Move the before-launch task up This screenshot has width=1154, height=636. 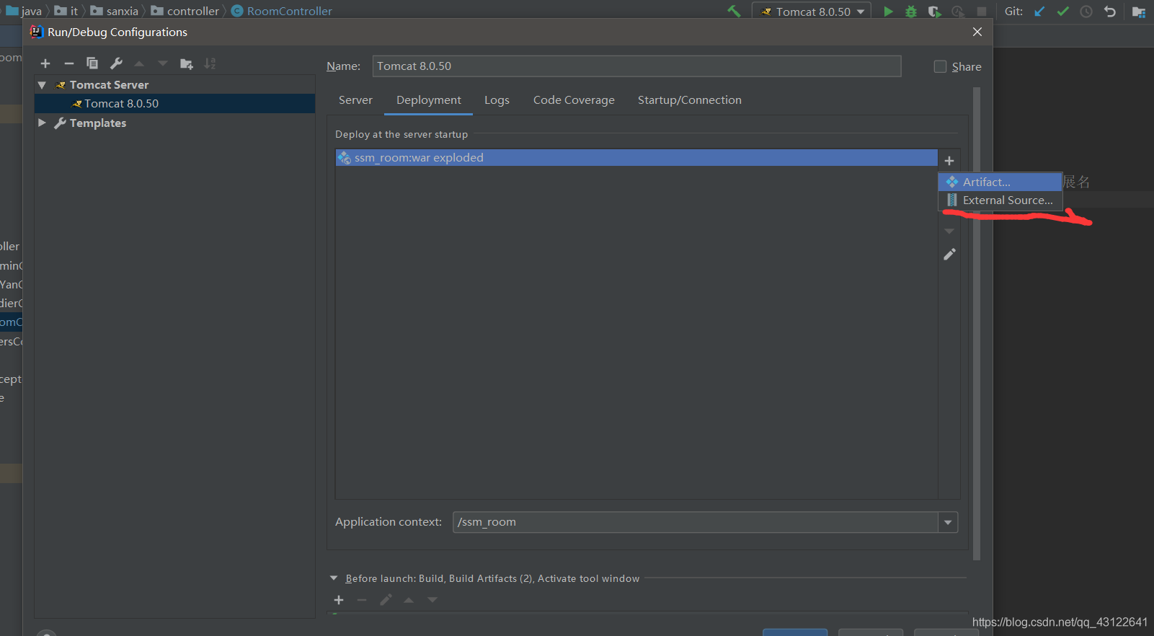click(x=409, y=600)
